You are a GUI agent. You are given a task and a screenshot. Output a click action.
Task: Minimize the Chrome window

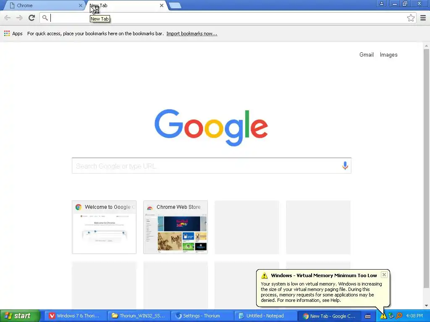tap(394, 3)
